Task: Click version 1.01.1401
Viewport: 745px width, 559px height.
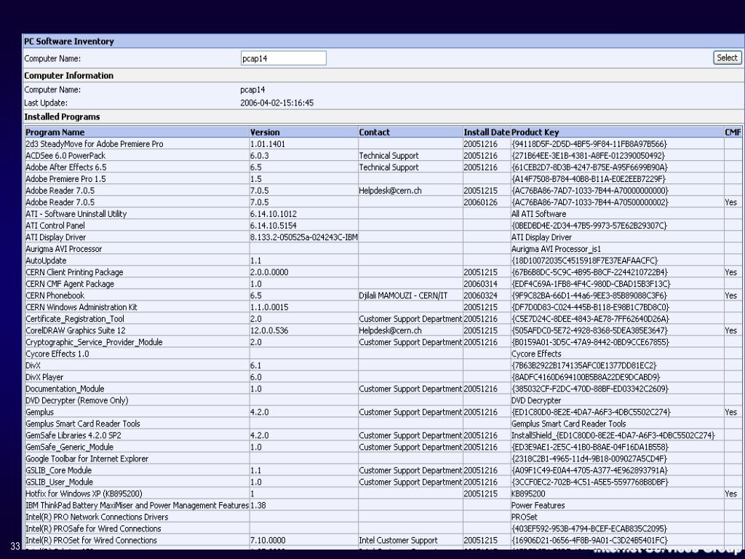Action: (268, 144)
